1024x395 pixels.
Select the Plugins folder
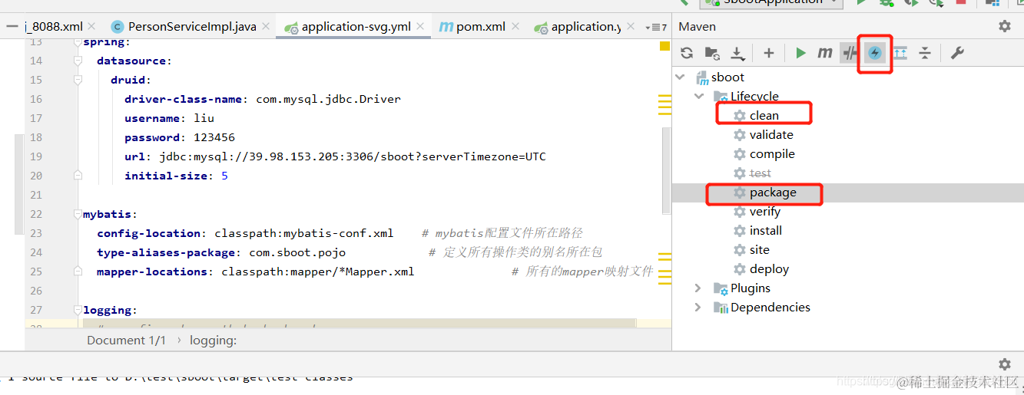(x=751, y=288)
